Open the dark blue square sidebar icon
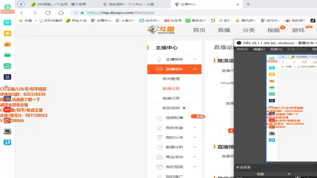The height and width of the screenshot is (178, 317). [7, 77]
